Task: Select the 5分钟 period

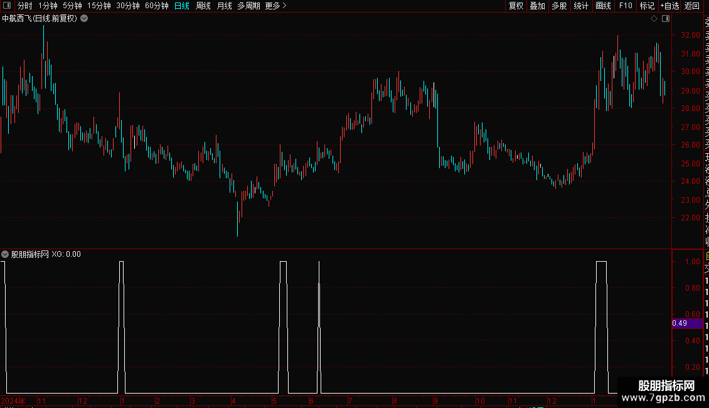Action: (x=72, y=6)
